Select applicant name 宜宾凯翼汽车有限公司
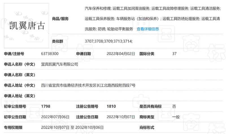 coord(60,64)
